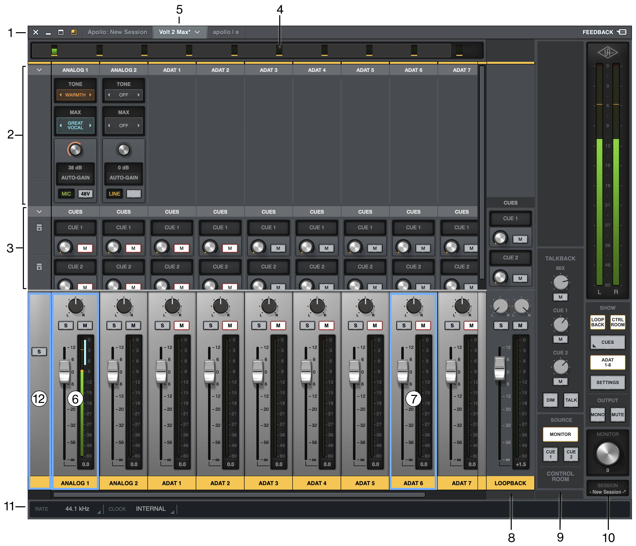Viewport: 636px width, 546px height.
Task: Click the yellow docked-window icon in title bar
Action: click(x=74, y=32)
